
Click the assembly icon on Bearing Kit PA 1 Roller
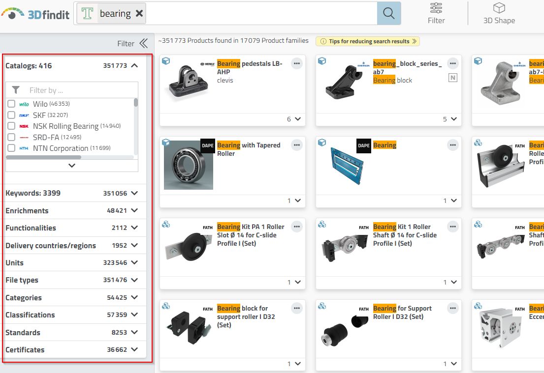point(166,224)
